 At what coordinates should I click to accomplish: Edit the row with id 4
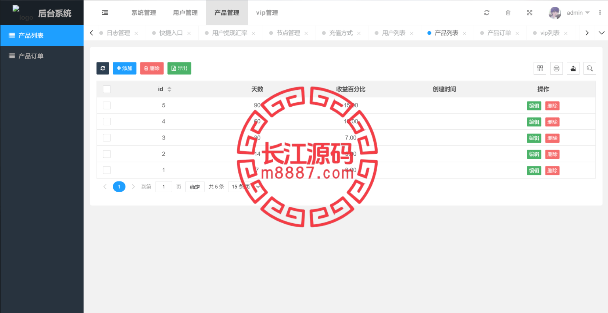point(534,122)
